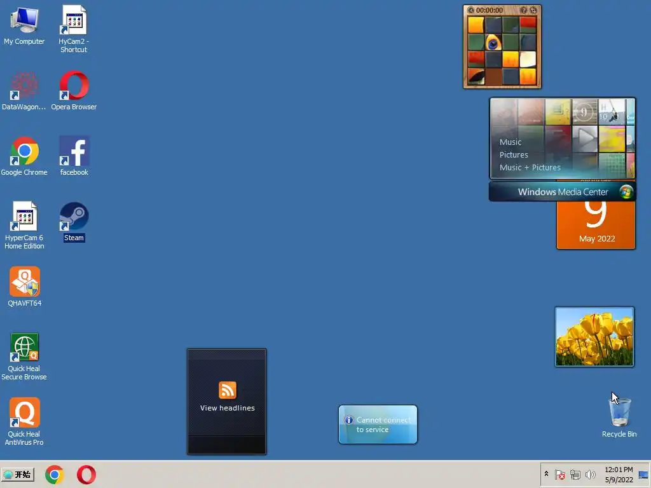Open the My Computer desktop icon
The image size is (651, 488).
[24, 25]
